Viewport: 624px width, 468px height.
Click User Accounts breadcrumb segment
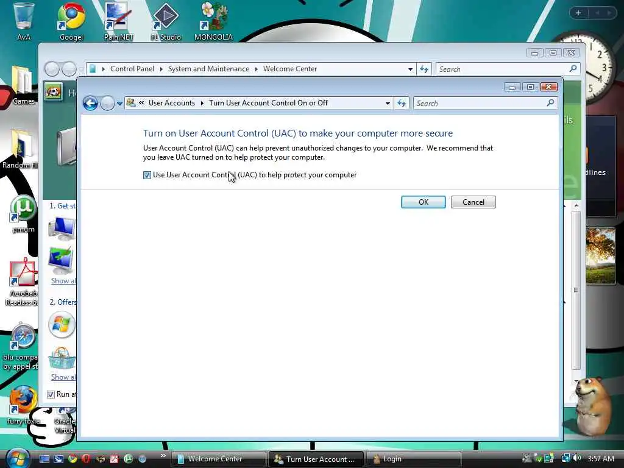172,103
